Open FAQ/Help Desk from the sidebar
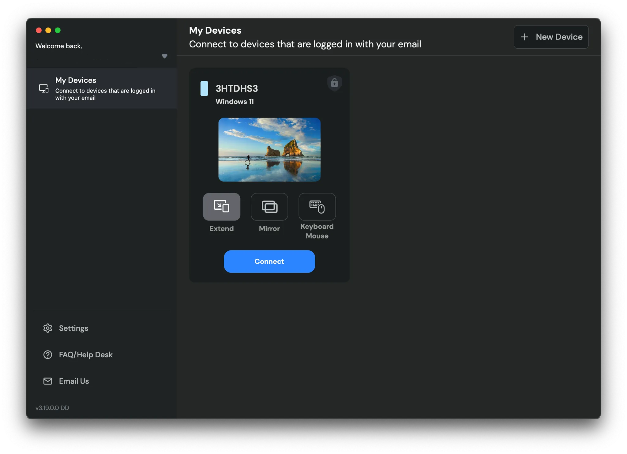Viewport: 627px width, 454px height. 86,355
